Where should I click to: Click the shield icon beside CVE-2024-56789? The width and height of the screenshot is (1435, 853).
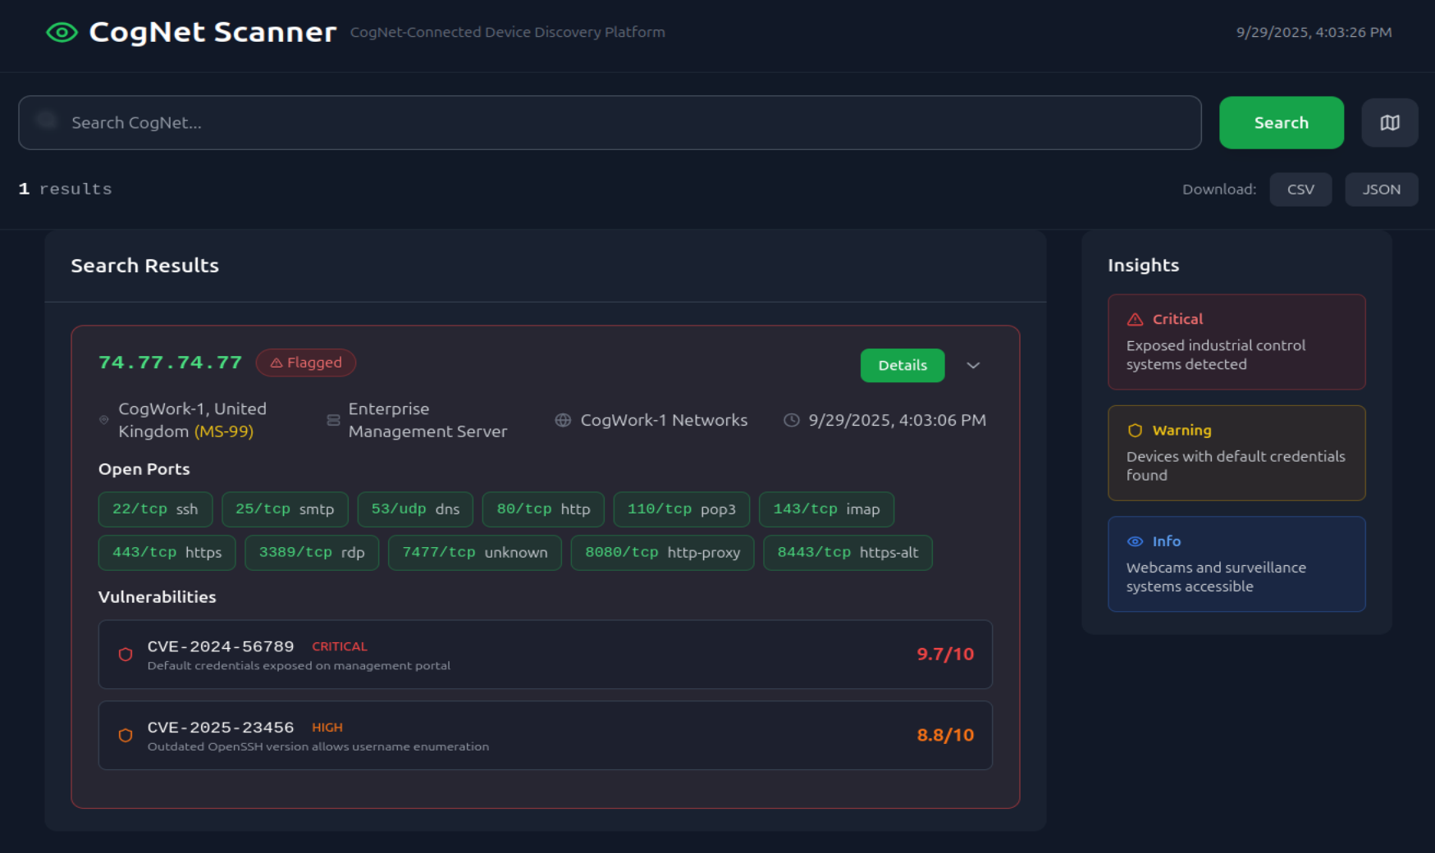click(x=126, y=655)
